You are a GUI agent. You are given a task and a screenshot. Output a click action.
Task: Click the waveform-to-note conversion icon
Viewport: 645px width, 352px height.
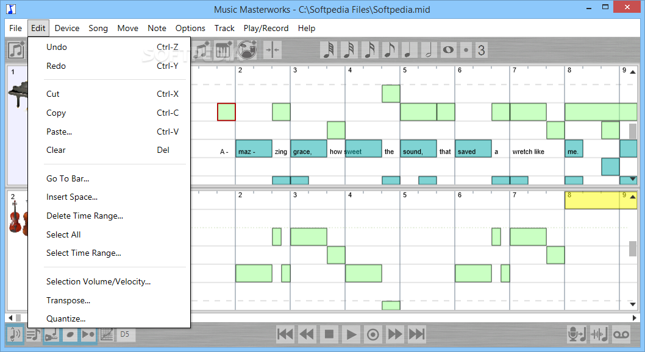(x=599, y=334)
